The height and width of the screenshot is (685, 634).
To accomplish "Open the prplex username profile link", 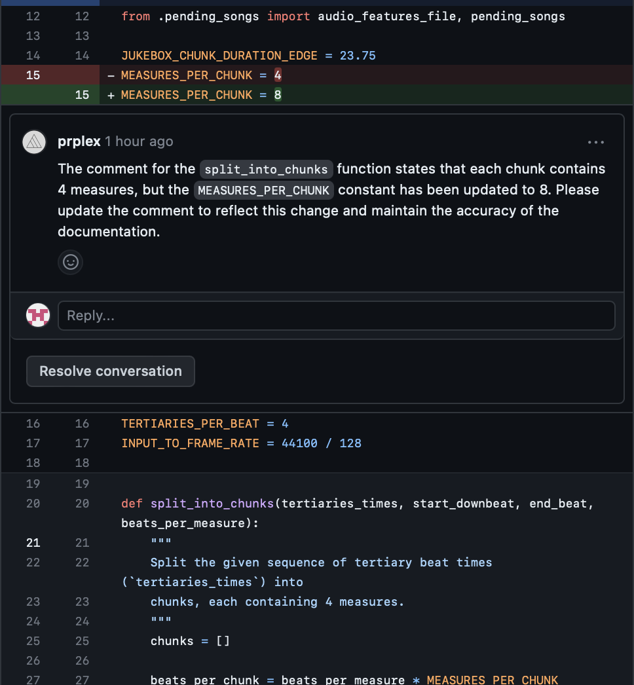I will pos(79,141).
